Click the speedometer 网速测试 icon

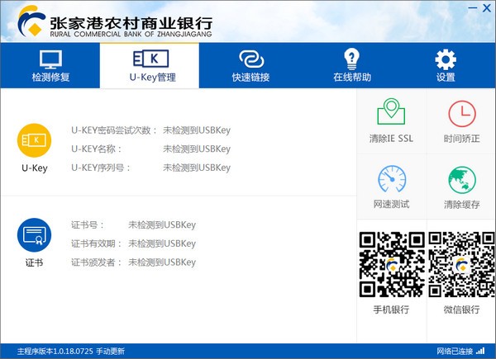pos(392,179)
